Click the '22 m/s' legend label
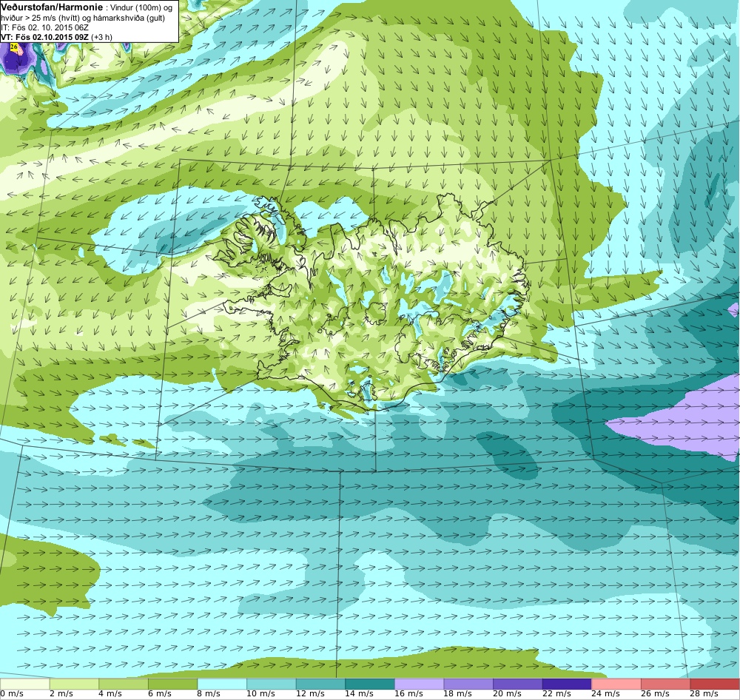This screenshot has width=740, height=700. (x=556, y=694)
